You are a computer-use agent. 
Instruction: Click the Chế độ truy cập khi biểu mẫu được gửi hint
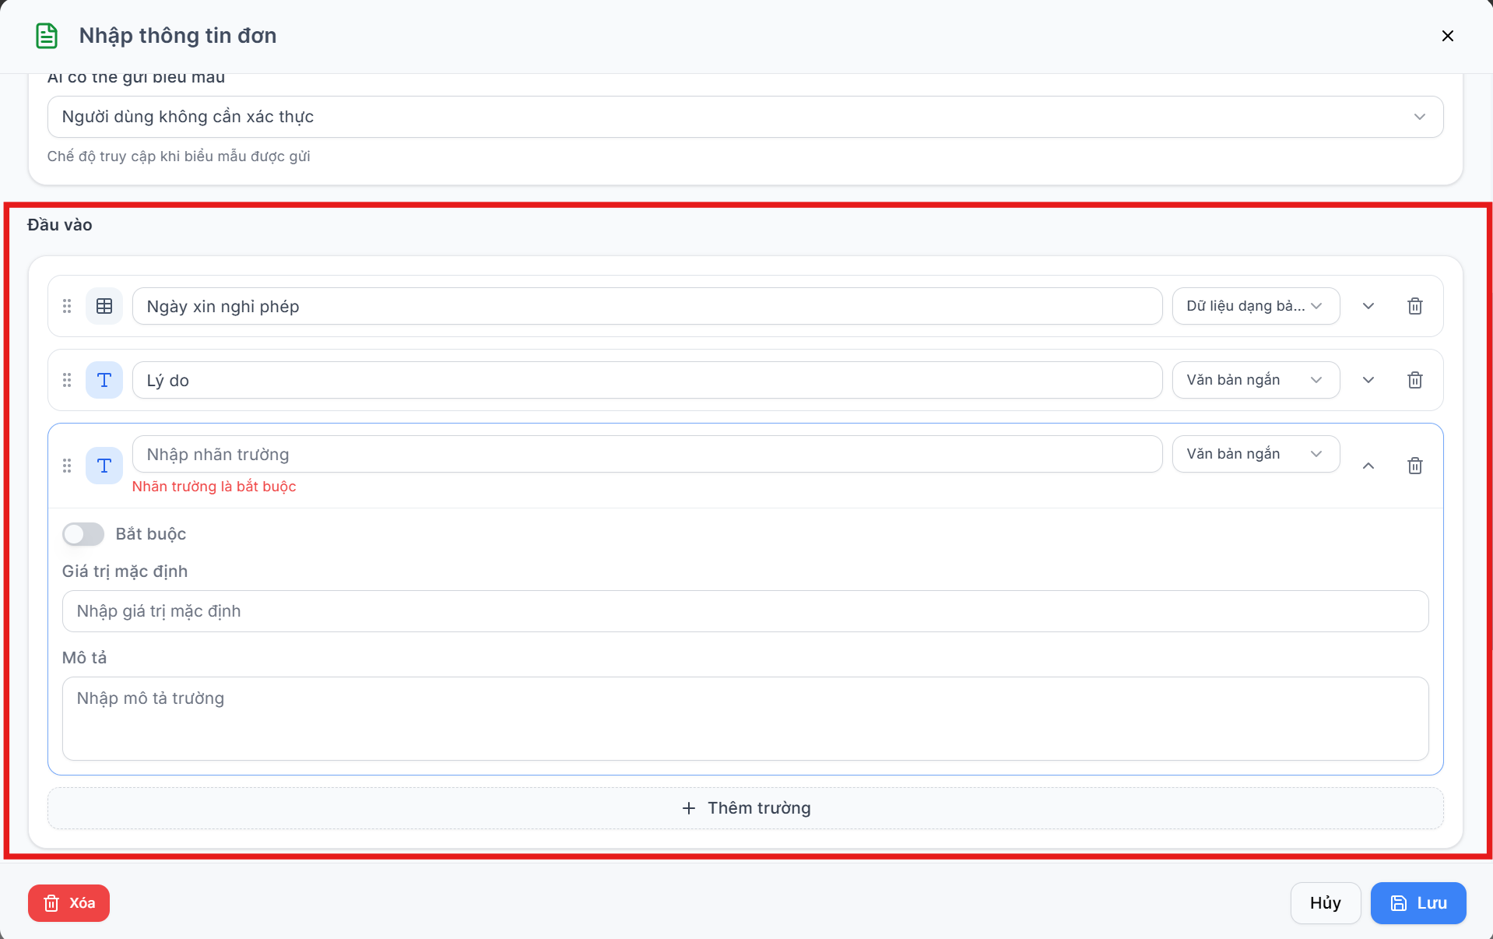pos(178,156)
